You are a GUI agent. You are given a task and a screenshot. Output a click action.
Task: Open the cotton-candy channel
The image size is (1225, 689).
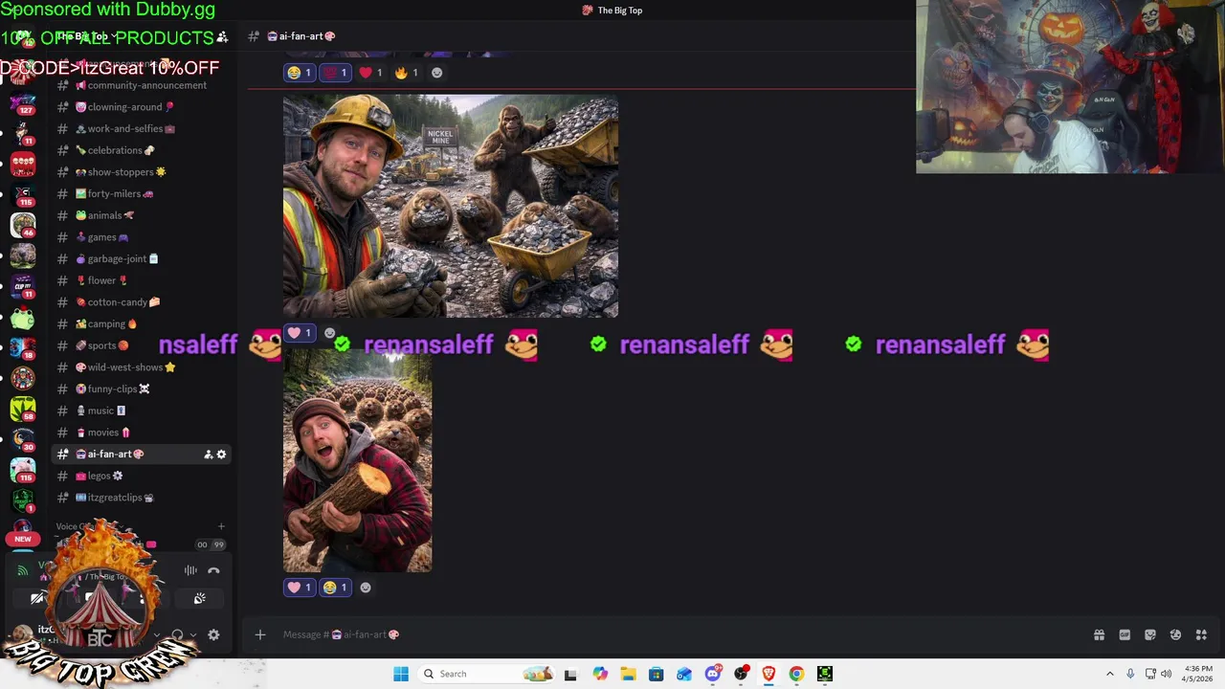[142, 302]
